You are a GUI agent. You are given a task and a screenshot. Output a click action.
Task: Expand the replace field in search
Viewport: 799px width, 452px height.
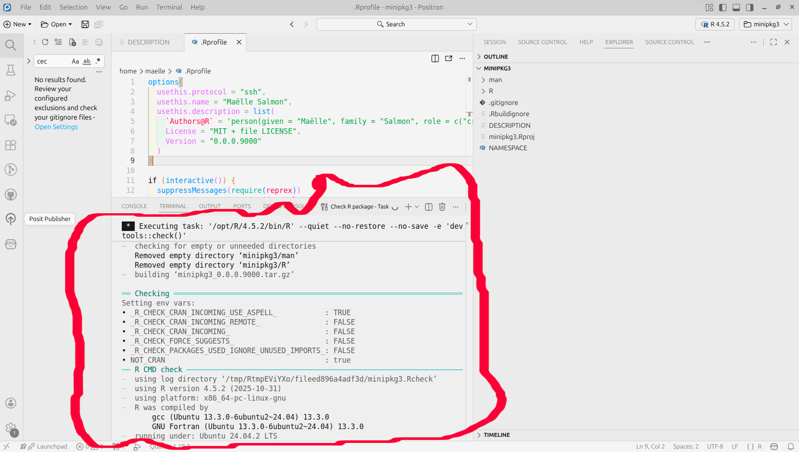(29, 61)
